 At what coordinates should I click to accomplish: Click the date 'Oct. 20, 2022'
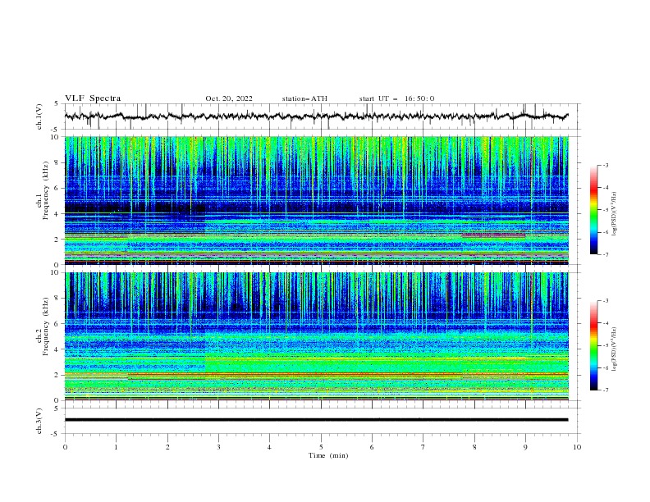point(229,98)
